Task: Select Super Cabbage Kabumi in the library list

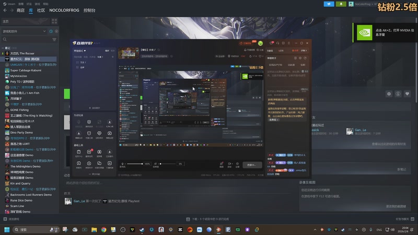Action: click(26, 70)
